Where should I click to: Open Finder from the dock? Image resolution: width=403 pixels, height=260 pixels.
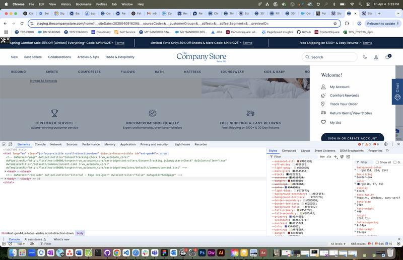13,253
